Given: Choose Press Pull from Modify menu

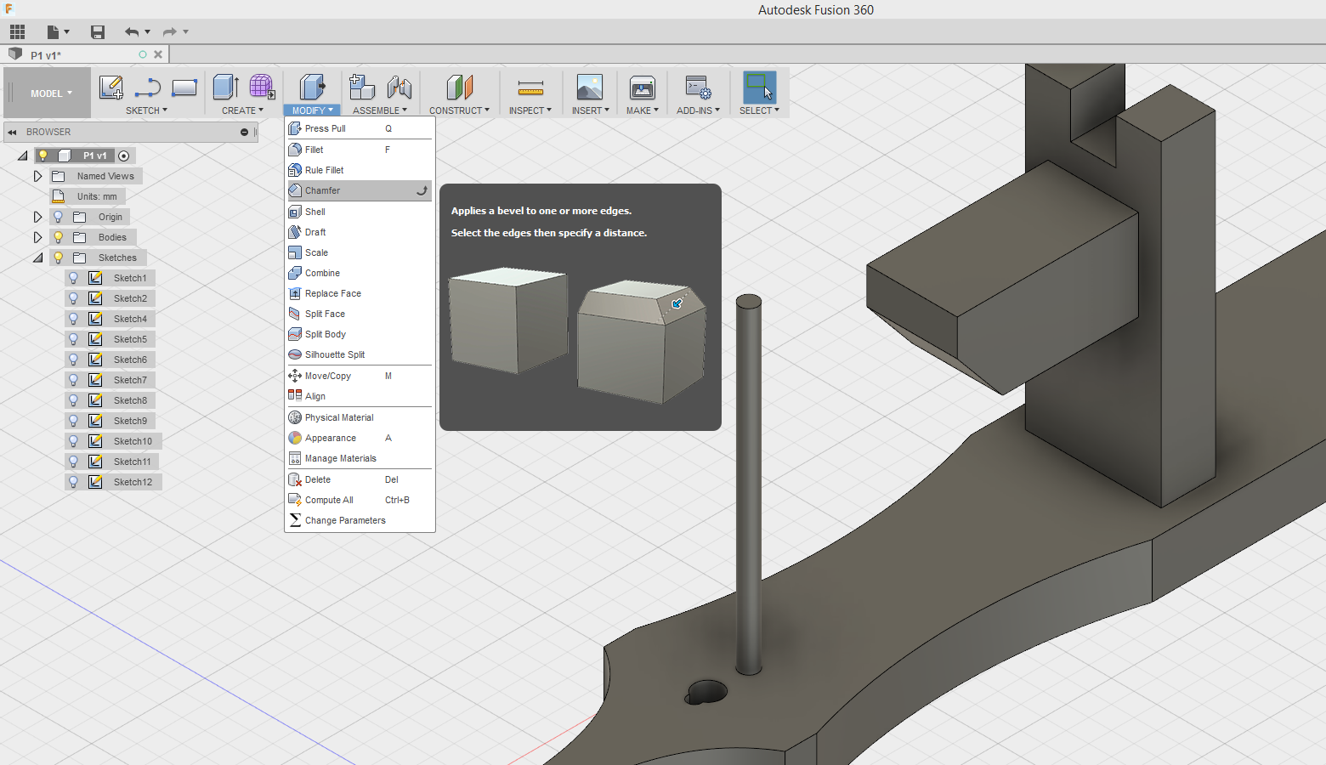Looking at the screenshot, I should (x=360, y=128).
